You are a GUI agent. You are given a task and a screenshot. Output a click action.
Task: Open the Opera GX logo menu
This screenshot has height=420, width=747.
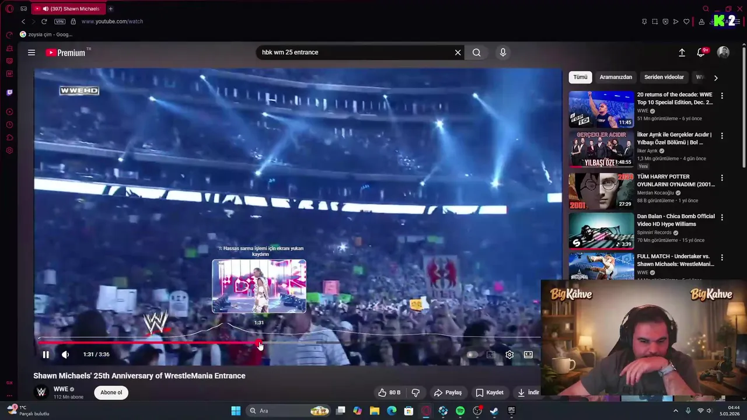[x=9, y=9]
